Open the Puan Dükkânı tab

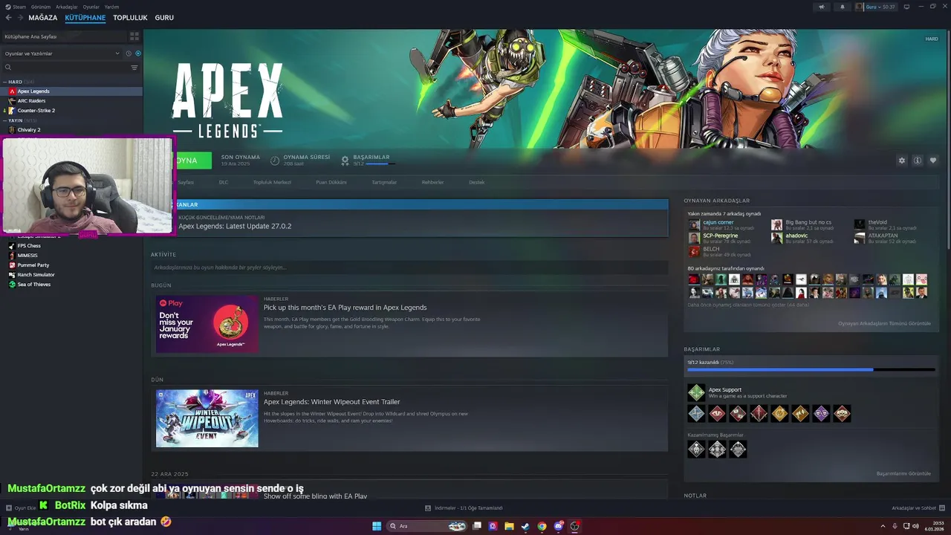coord(331,182)
